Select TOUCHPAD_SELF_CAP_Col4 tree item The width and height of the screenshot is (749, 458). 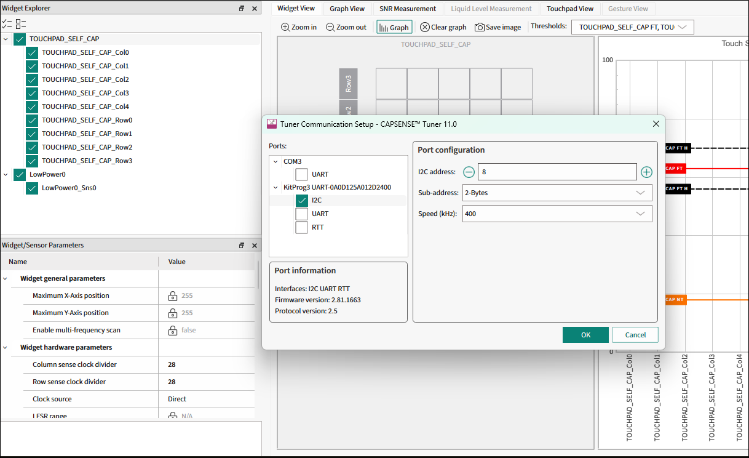[85, 106]
